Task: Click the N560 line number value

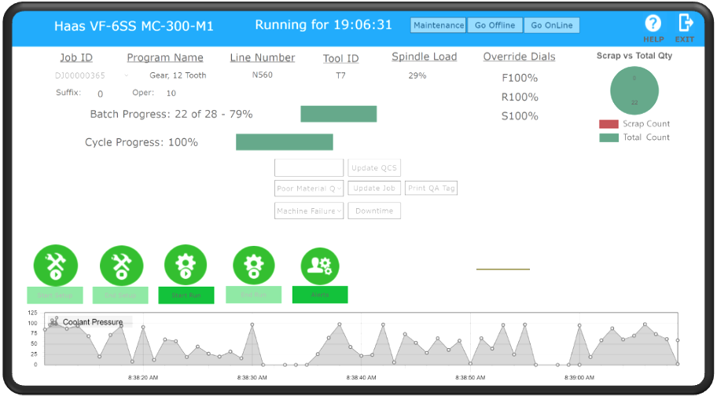Action: (263, 75)
